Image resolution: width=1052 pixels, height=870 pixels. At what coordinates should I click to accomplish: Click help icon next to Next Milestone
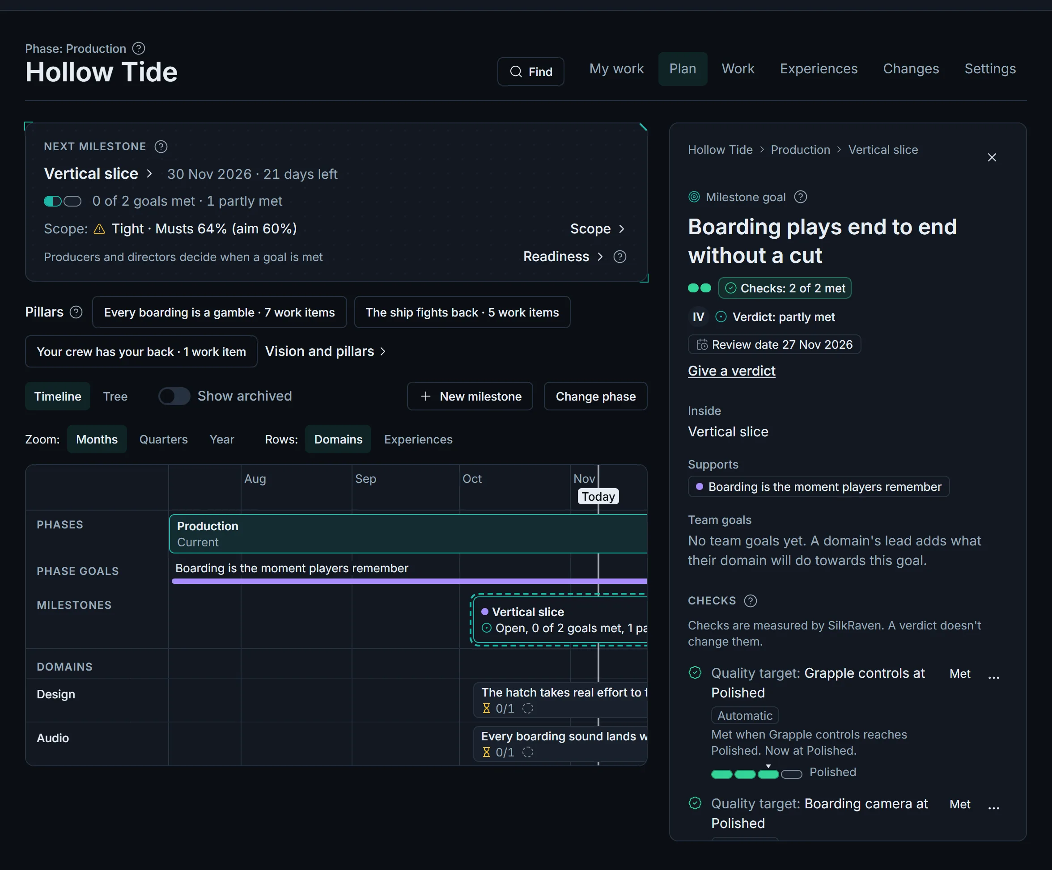point(161,147)
